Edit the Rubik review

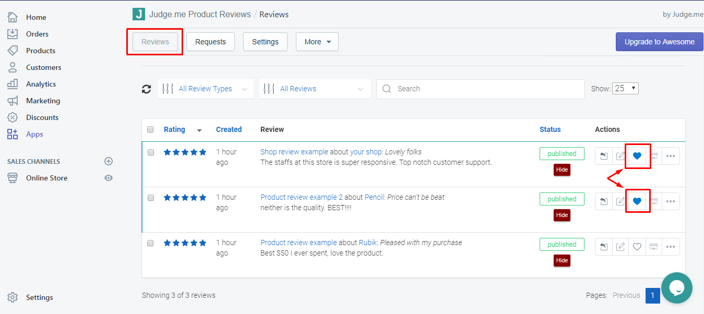621,246
